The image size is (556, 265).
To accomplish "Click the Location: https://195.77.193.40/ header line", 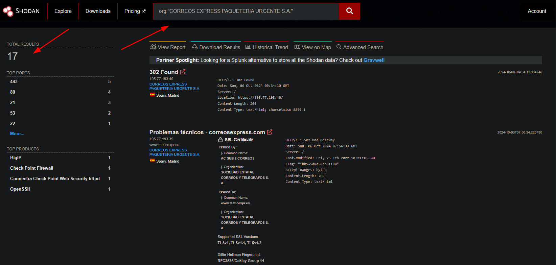I will tap(250, 97).
